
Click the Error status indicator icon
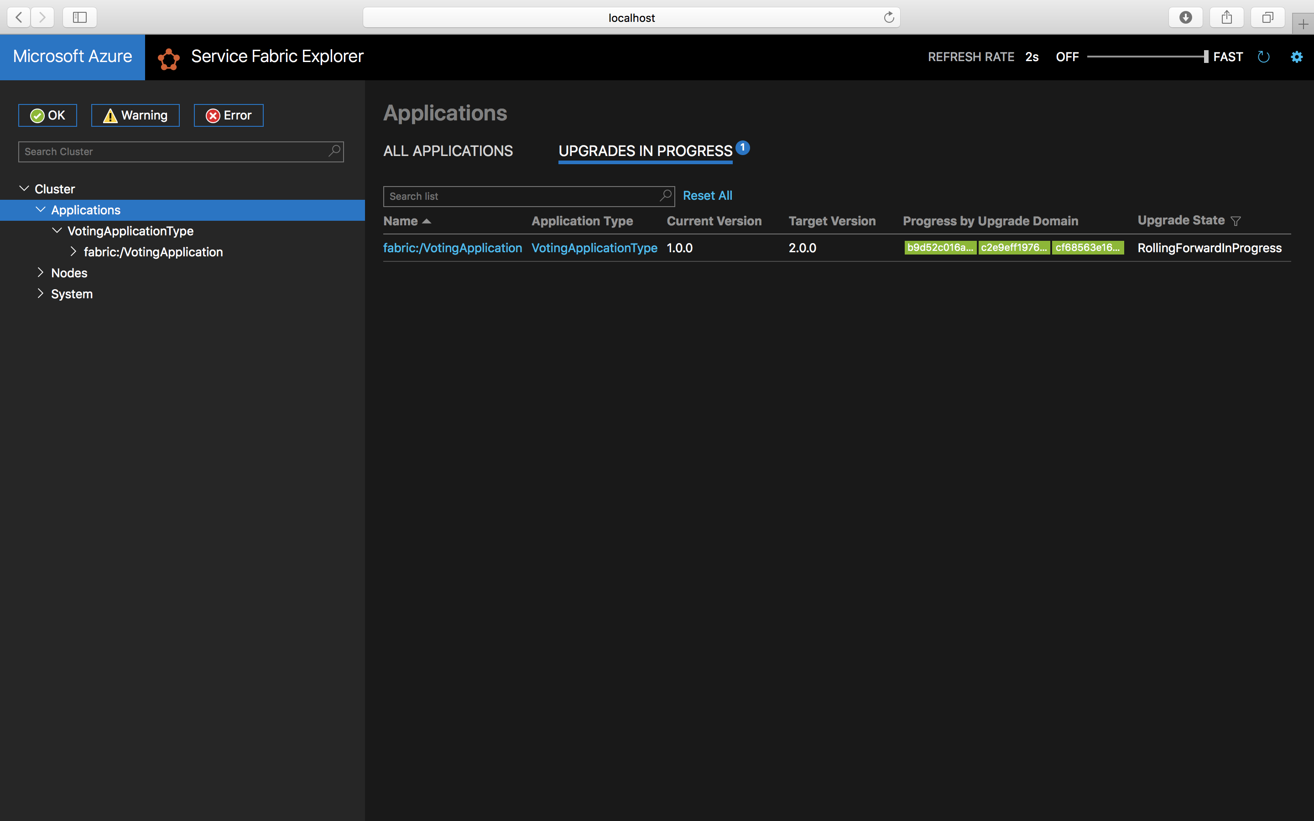(x=213, y=114)
